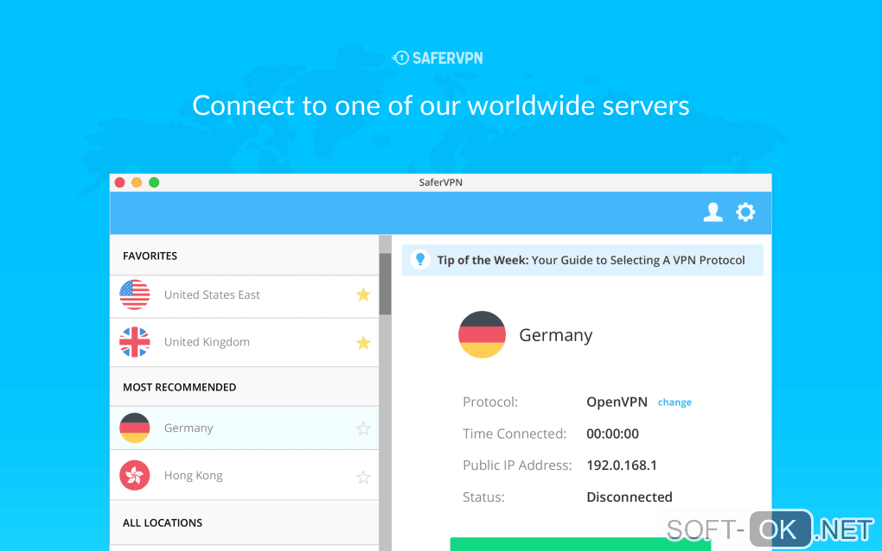Screen dimensions: 882x551
Task: Close the SaferVPN window red button
Action: click(x=120, y=182)
